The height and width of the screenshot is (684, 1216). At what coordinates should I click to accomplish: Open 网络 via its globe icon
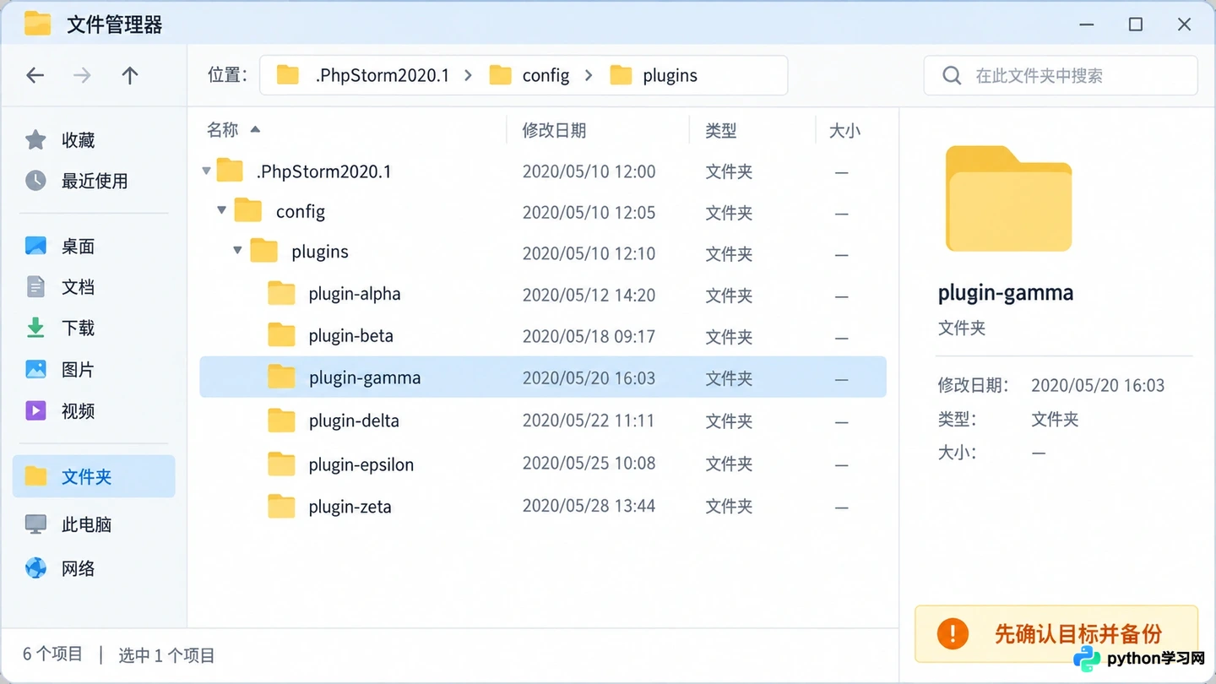click(35, 568)
